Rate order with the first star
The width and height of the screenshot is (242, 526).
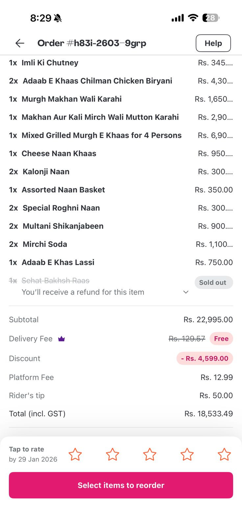(75, 454)
